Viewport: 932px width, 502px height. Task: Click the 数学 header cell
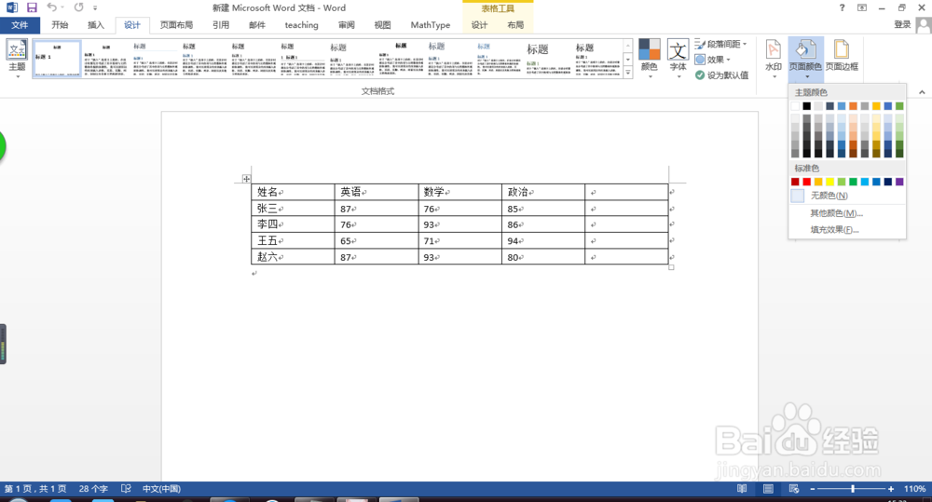[459, 192]
